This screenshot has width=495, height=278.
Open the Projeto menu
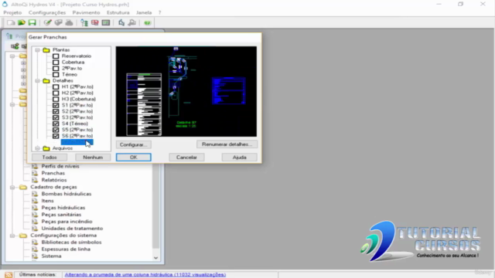coord(12,12)
